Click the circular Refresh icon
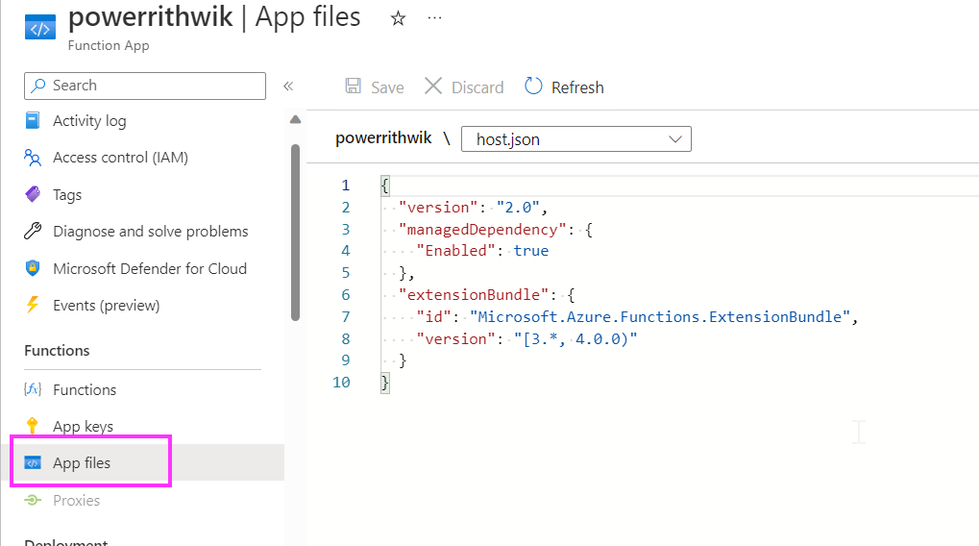Image resolution: width=979 pixels, height=546 pixels. tap(533, 87)
